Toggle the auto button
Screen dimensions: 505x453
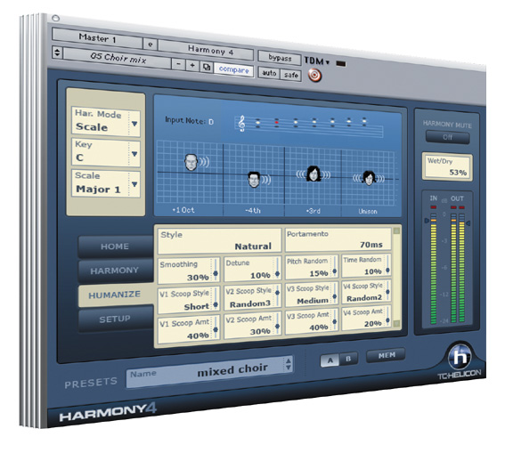pyautogui.click(x=269, y=73)
